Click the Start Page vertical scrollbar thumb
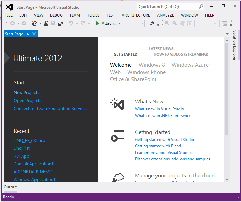The height and width of the screenshot is (202, 241). click(x=227, y=89)
